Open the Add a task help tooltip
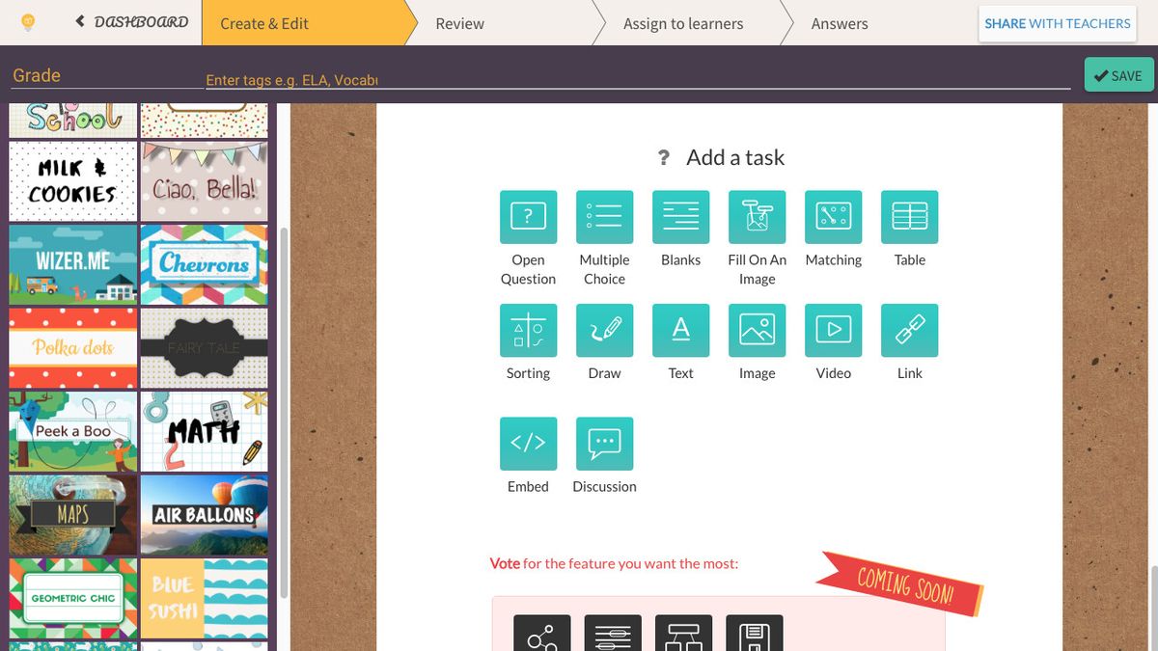Image resolution: width=1158 pixels, height=651 pixels. click(x=664, y=157)
